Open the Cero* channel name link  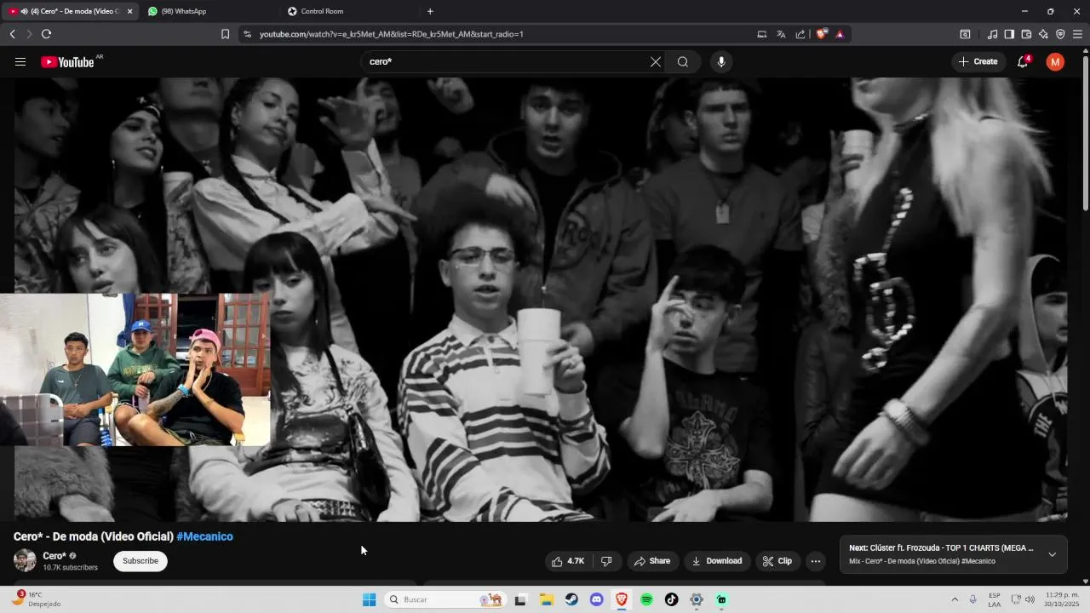(54, 556)
